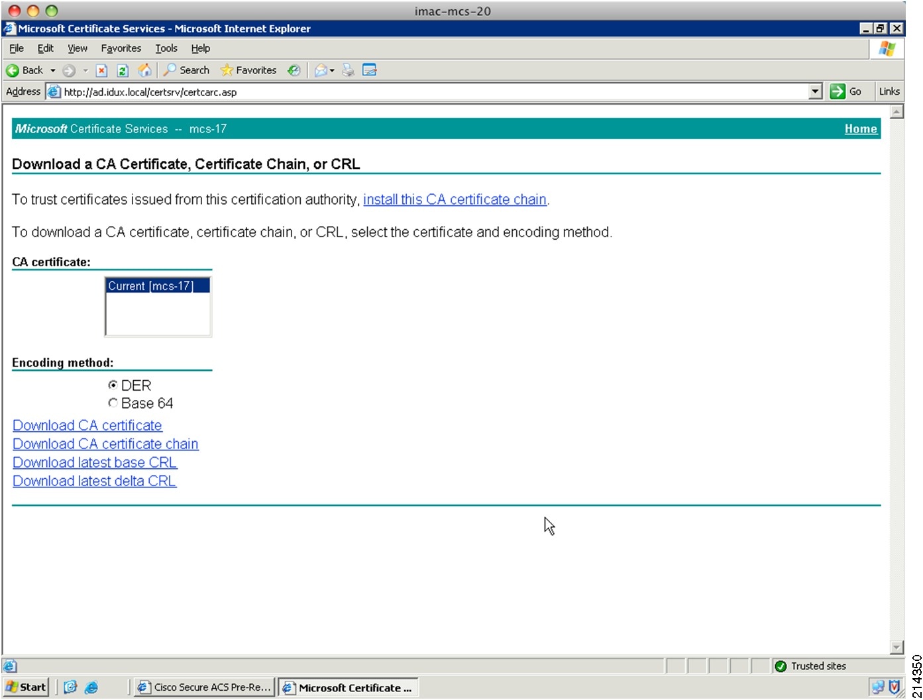Open the Back history dropdown arrow

tap(53, 70)
